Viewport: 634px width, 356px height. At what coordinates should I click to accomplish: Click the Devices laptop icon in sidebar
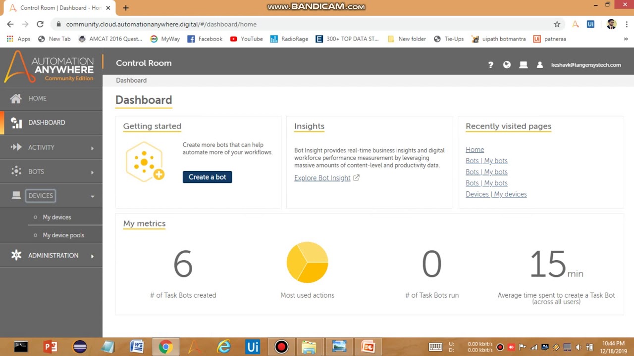16,195
